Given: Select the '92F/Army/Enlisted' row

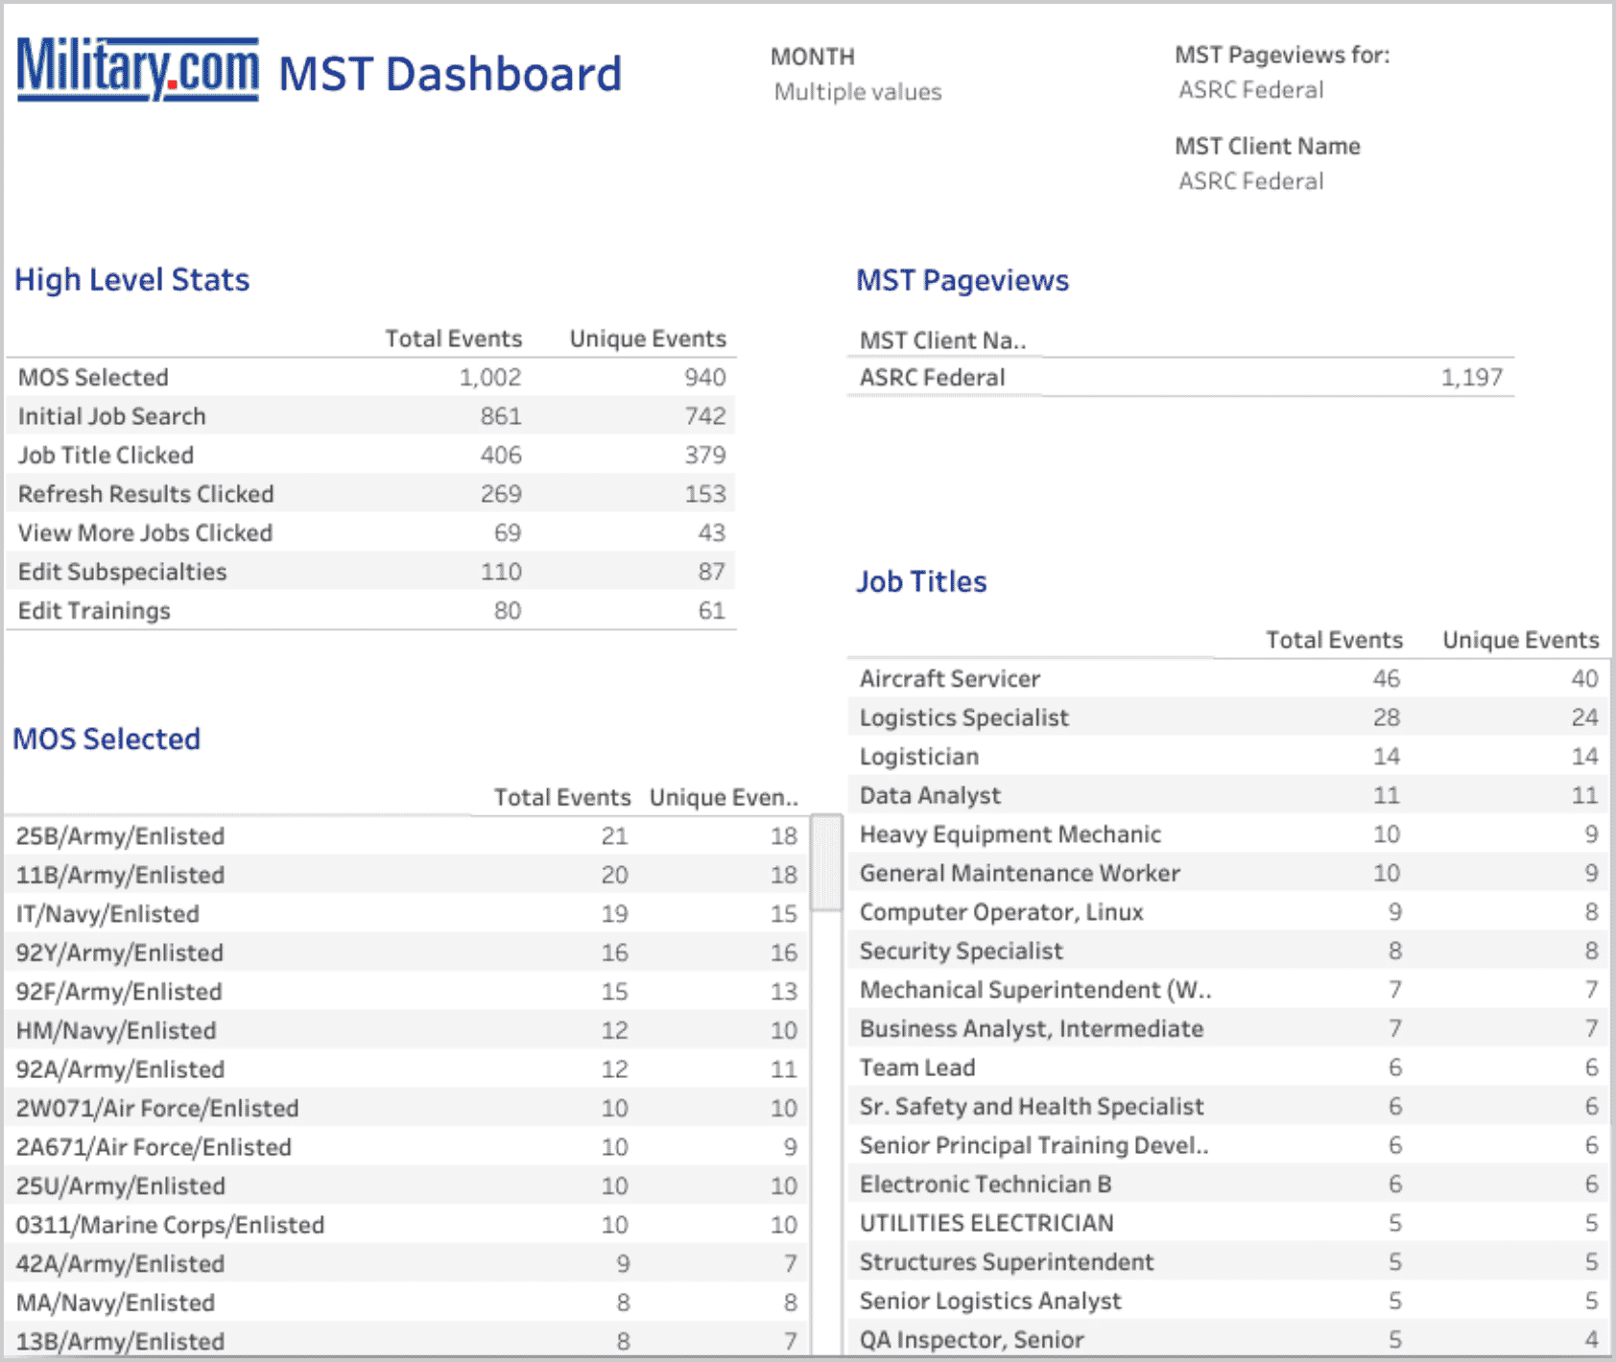Looking at the screenshot, I should pos(407,992).
